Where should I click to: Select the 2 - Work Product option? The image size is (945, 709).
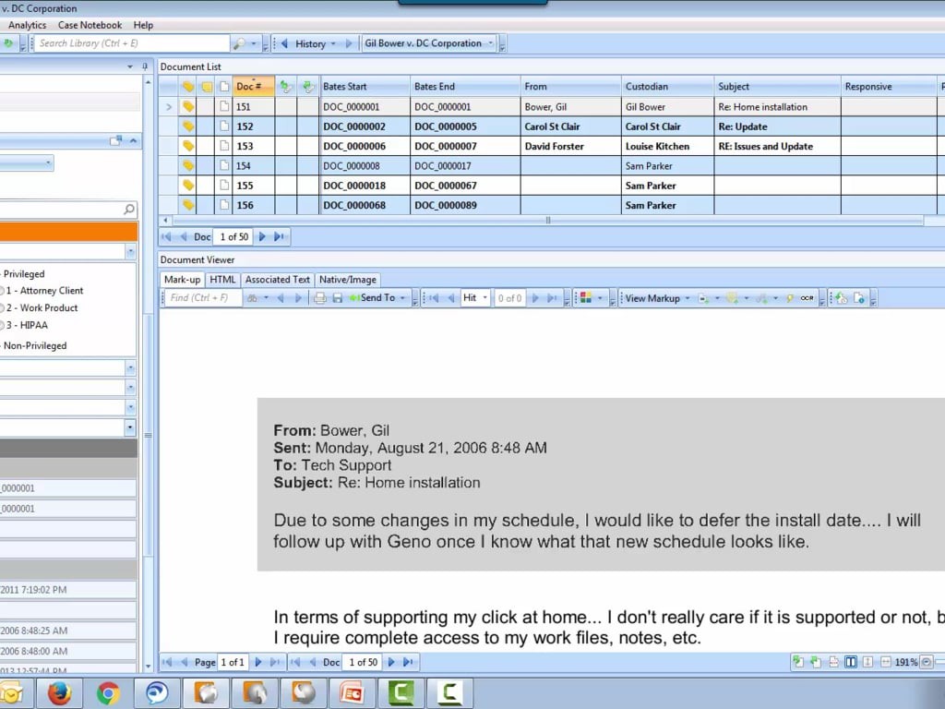(49, 308)
